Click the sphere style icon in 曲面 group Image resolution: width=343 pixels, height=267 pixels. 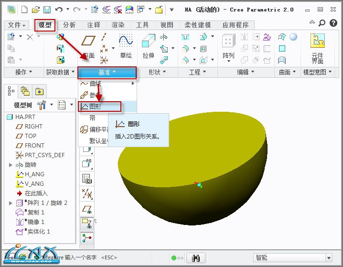pos(293,37)
